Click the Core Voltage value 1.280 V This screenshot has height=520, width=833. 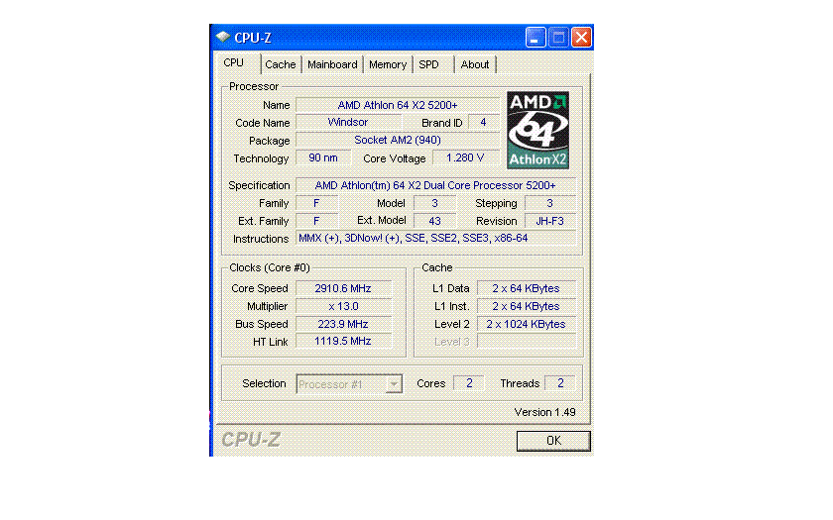(465, 158)
